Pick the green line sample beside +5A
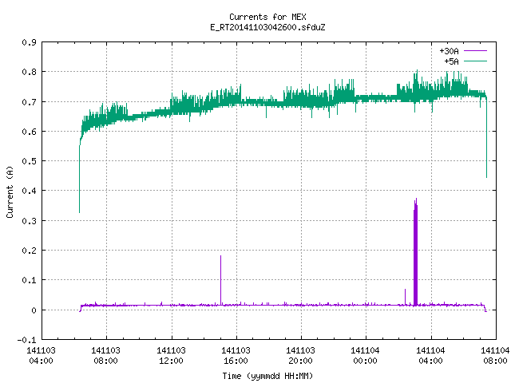Image resolution: width=511 pixels, height=383 pixels. click(x=475, y=61)
